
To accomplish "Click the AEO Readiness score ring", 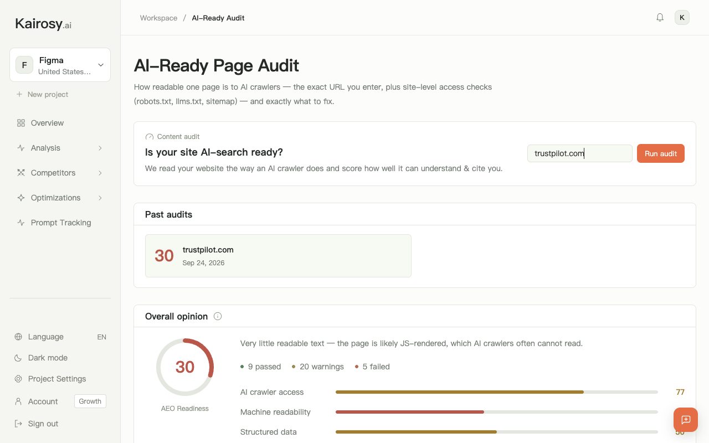I will tap(185, 367).
